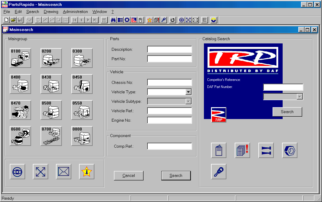Open the Window menu

[x=100, y=12]
